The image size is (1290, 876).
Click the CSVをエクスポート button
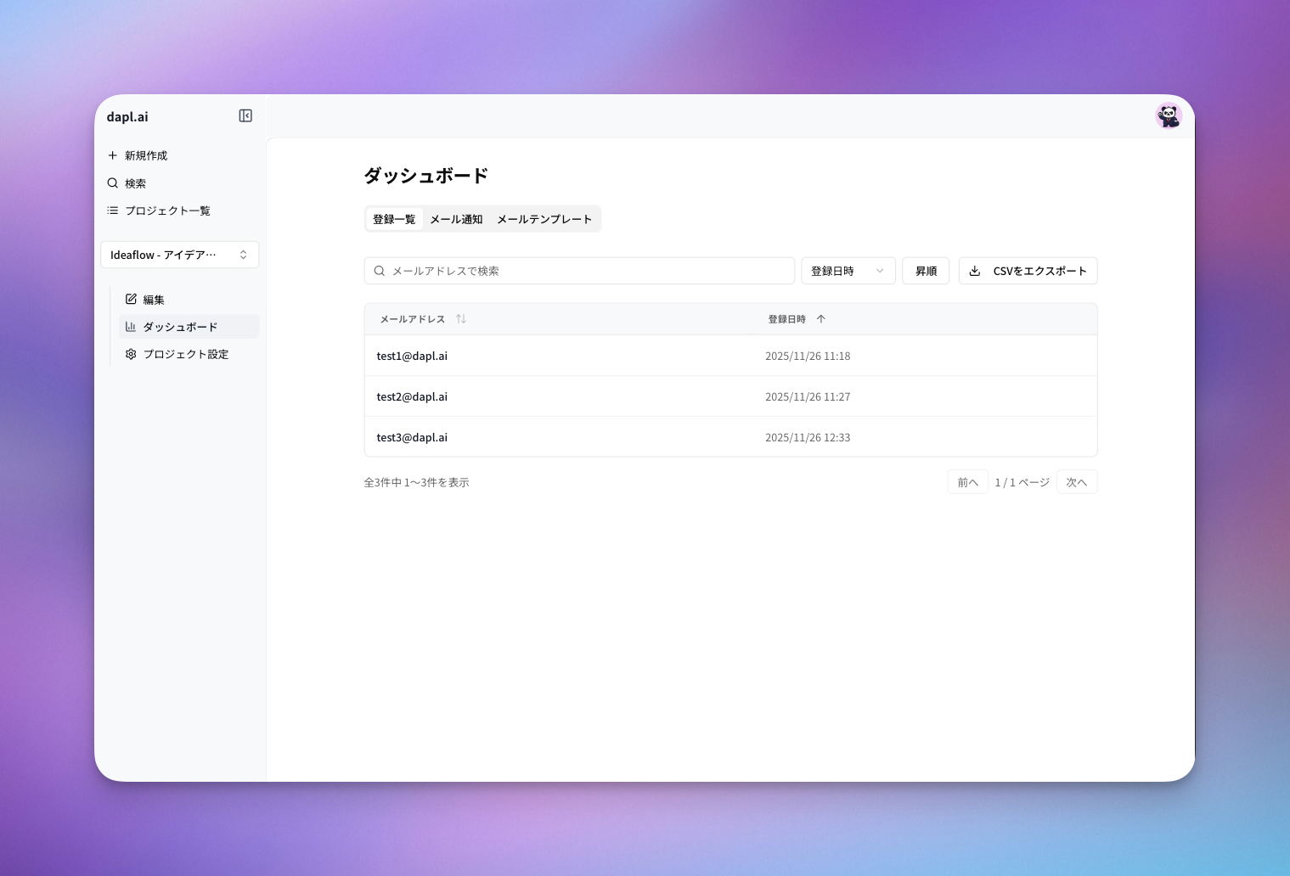(1028, 270)
